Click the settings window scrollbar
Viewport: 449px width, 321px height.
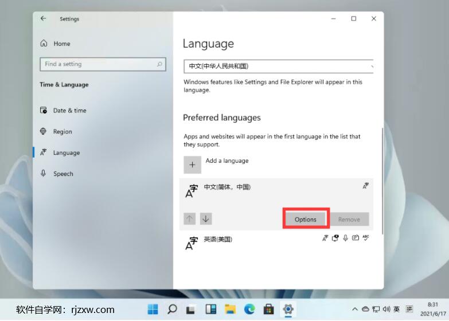tap(382, 181)
